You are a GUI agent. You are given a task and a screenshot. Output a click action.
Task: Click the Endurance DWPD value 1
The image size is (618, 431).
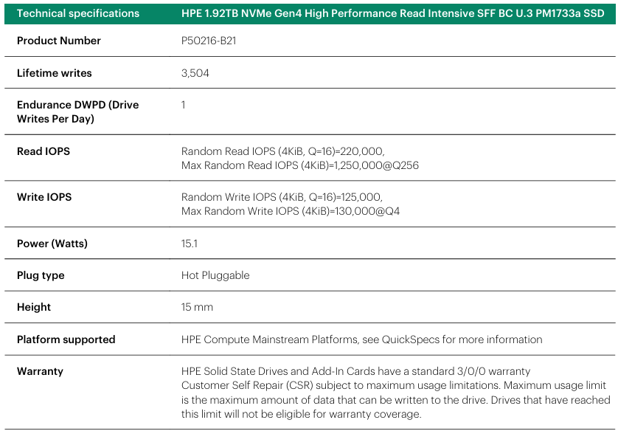[x=184, y=105]
